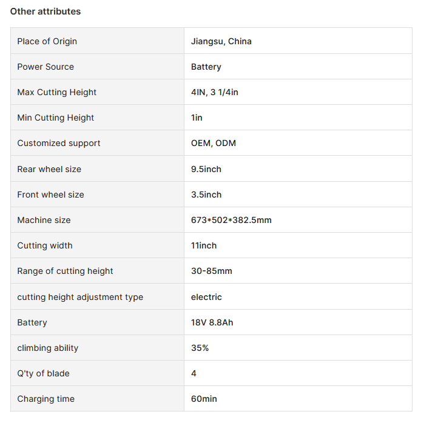Image resolution: width=421 pixels, height=423 pixels.
Task: Click the "Cutting width" label
Action: coord(45,245)
